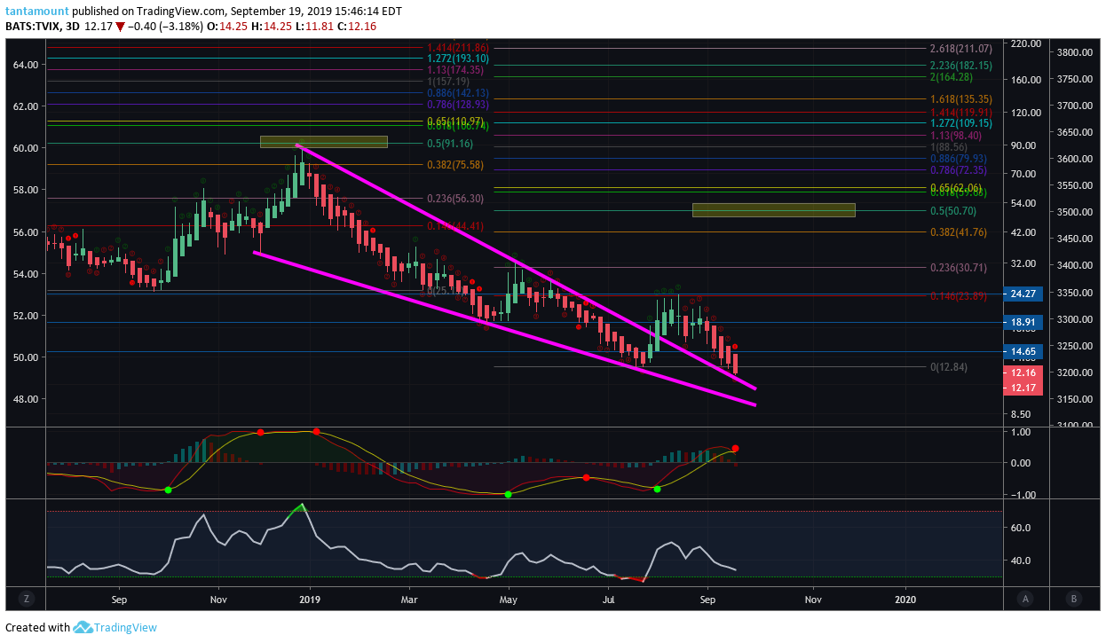The image size is (1106, 643).
Task: Click the 2019 label on the time axis
Action: 310,599
